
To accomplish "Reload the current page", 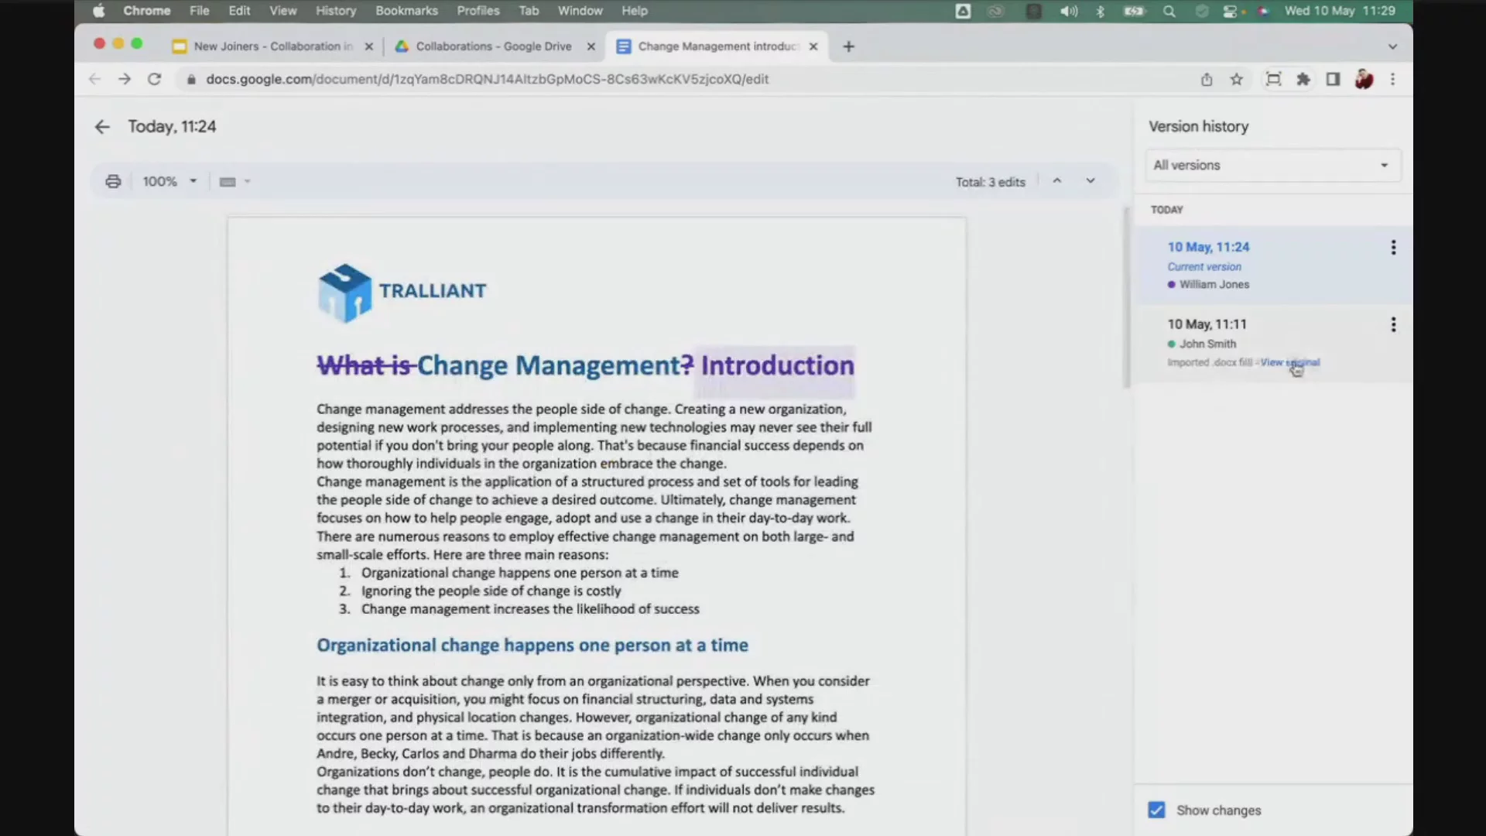I will pyautogui.click(x=154, y=79).
